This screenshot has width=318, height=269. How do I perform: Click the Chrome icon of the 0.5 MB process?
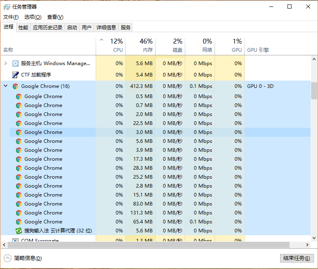pos(19,96)
